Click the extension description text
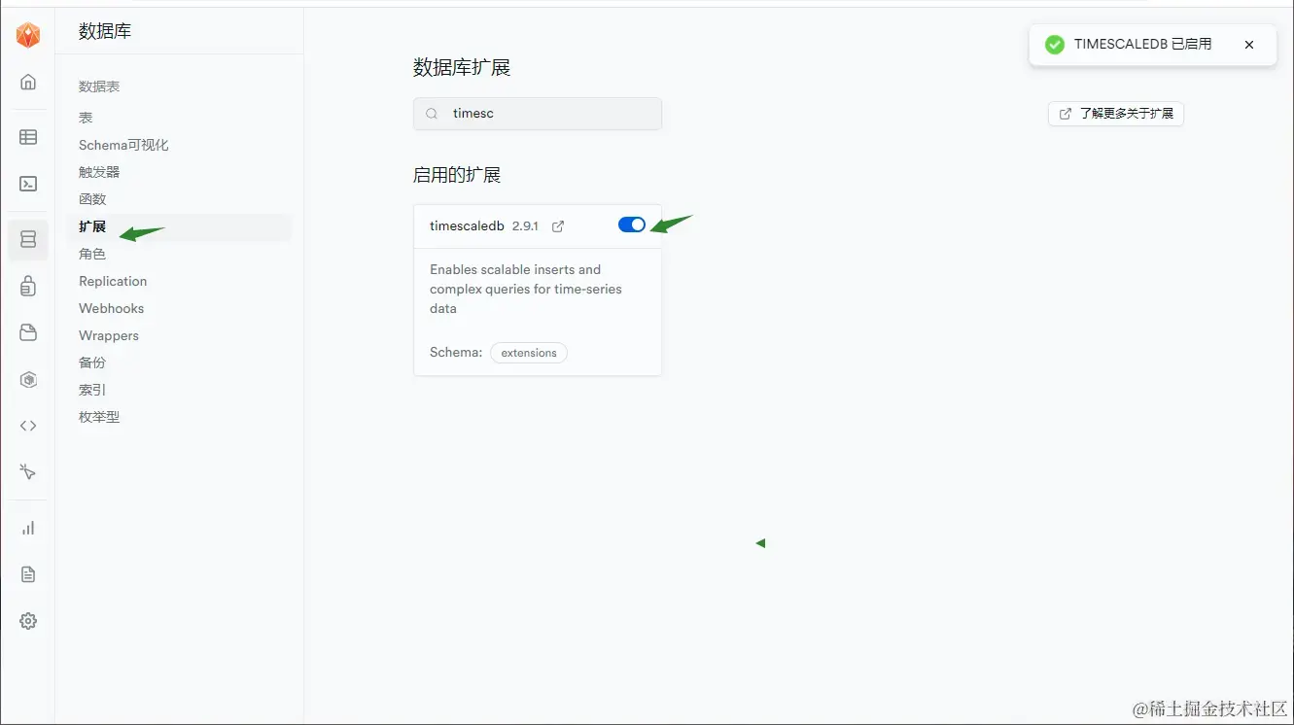The height and width of the screenshot is (725, 1294). pos(526,289)
